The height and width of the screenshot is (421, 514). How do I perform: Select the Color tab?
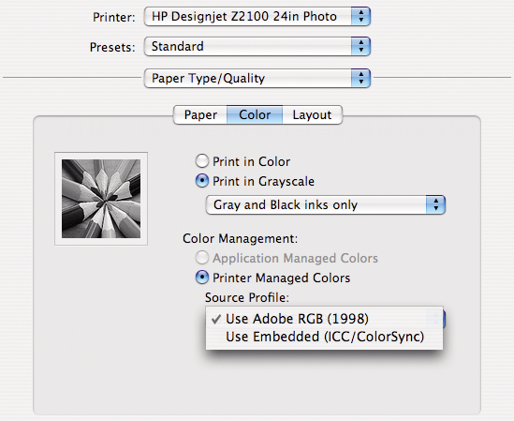tap(255, 114)
